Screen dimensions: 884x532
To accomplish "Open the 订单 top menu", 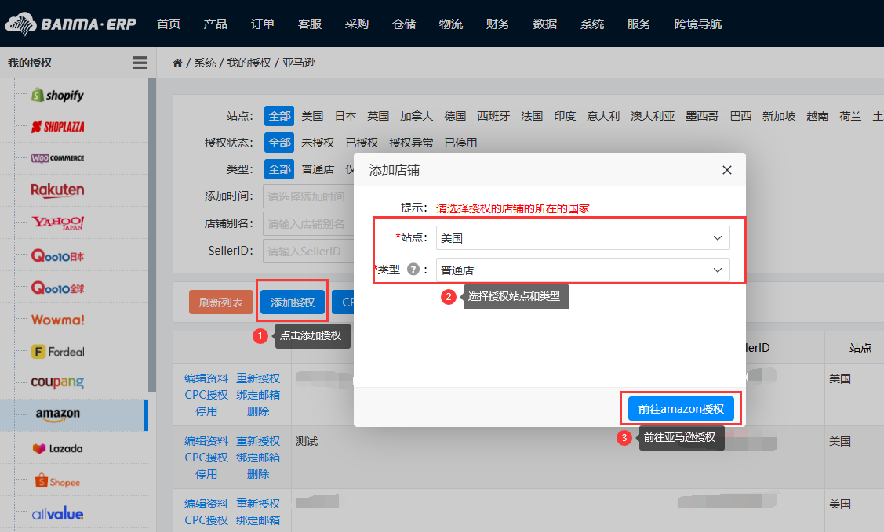I will point(263,24).
